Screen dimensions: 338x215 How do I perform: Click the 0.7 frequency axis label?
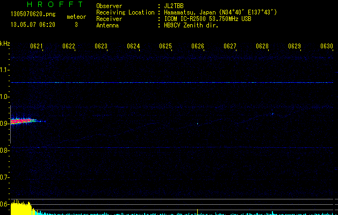click(x=5, y=177)
